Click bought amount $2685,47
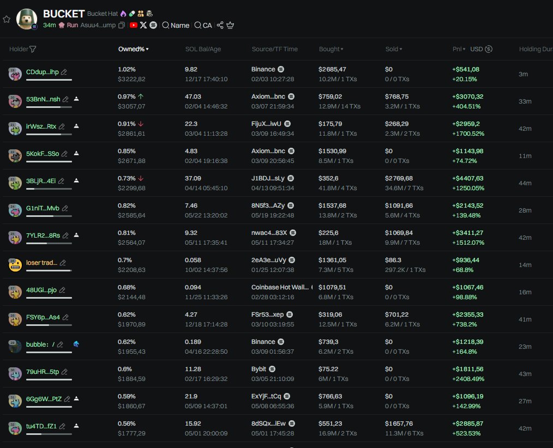Image resolution: width=553 pixels, height=448 pixels. [x=332, y=69]
